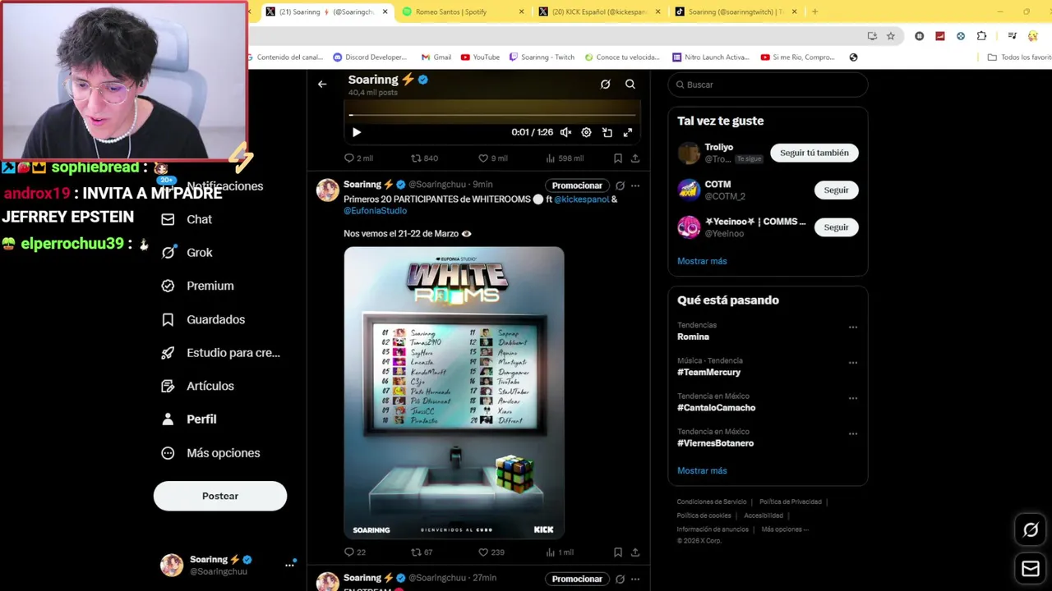Repost the post with 67 reposts
Viewport: 1052px width, 591px height.
click(422, 552)
